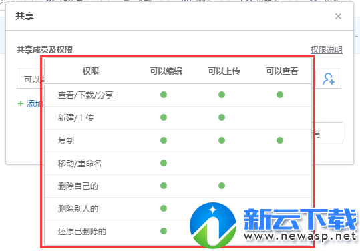Click green dot for 复制 under 可以编辑
This screenshot has width=360, height=251.
(164, 140)
